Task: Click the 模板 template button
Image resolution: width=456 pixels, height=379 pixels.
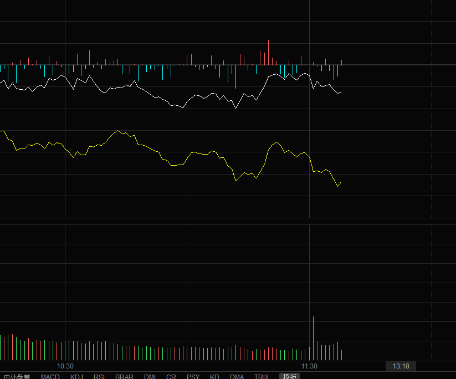Action: (x=289, y=376)
